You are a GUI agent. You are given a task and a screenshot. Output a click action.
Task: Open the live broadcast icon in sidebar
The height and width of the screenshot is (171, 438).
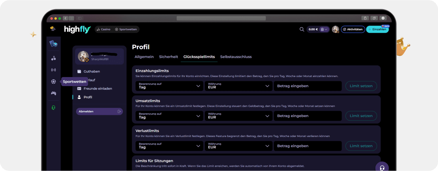(53, 70)
